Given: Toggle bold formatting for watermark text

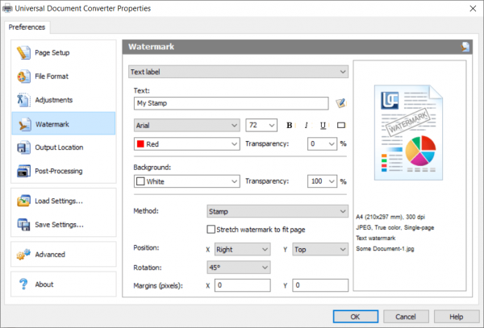Looking at the screenshot, I should 290,125.
